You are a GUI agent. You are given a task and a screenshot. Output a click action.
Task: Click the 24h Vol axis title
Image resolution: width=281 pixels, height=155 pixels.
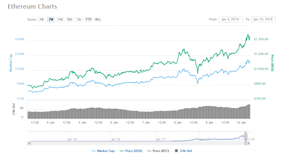14,109
